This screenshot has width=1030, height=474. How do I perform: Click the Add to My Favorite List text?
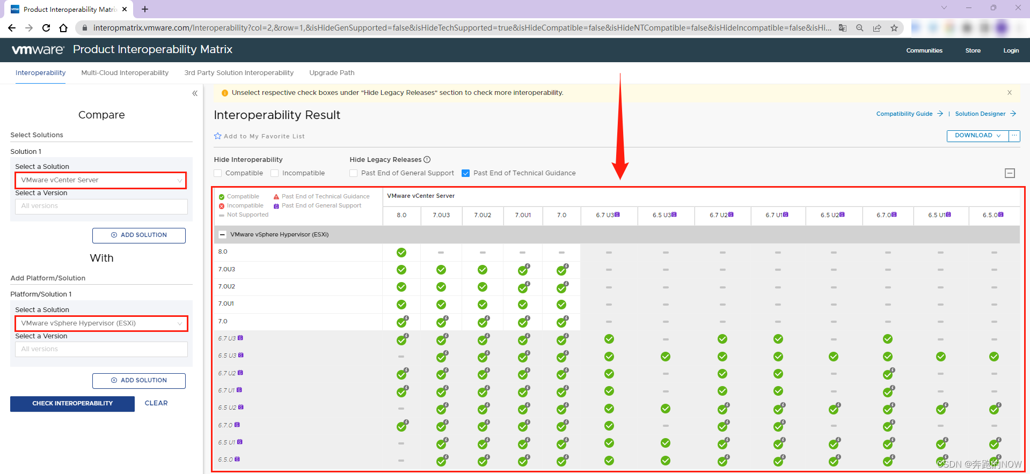(x=264, y=136)
